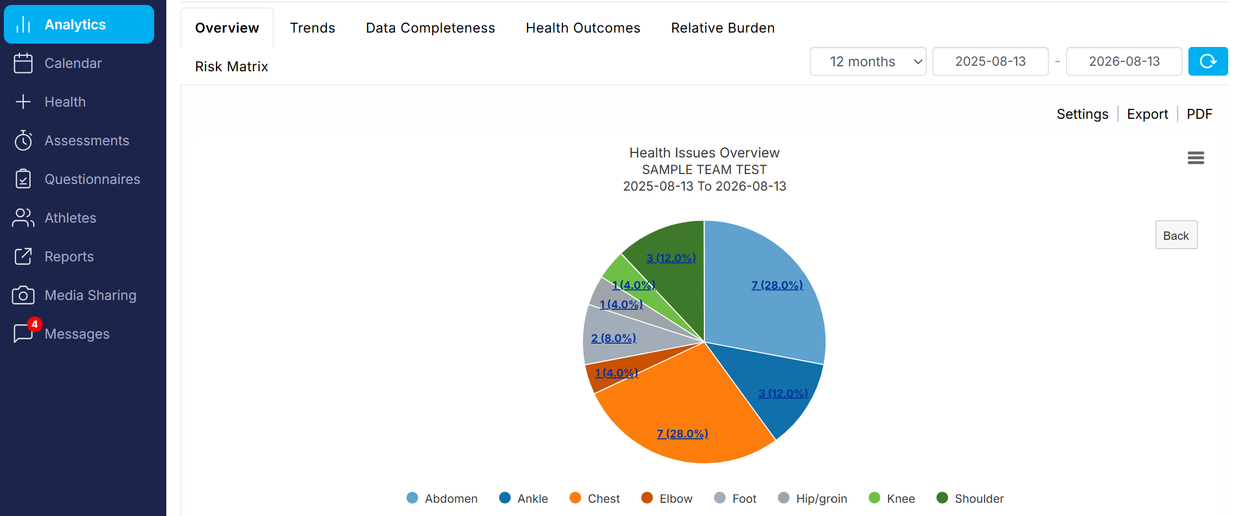
Task: Click the Messages chat bubble icon
Action: point(22,334)
